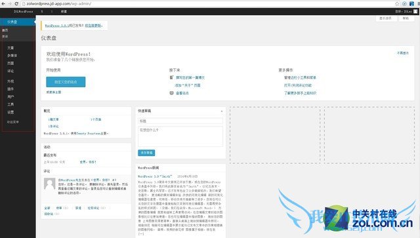The height and width of the screenshot is (238, 420).
Task: Select 仪表盘 (Dashboard) in the sidebar
Action: click(x=18, y=22)
